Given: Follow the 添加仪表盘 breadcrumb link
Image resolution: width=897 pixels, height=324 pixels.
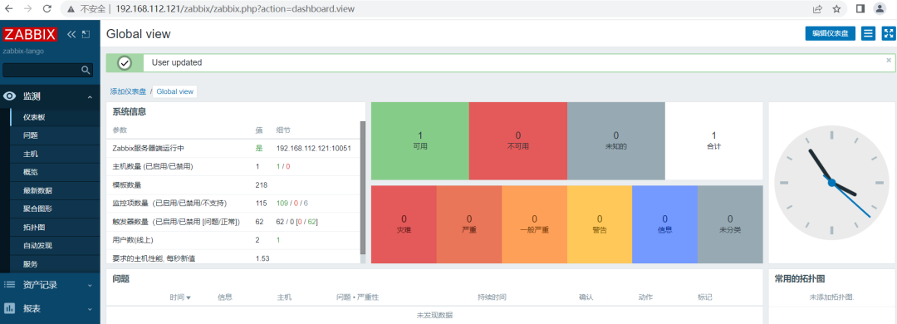Looking at the screenshot, I should point(128,91).
